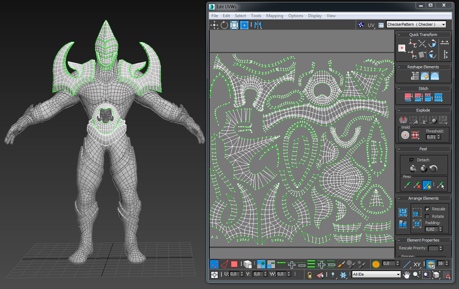Click the Stitch rollout header
The height and width of the screenshot is (289, 459).
(423, 89)
